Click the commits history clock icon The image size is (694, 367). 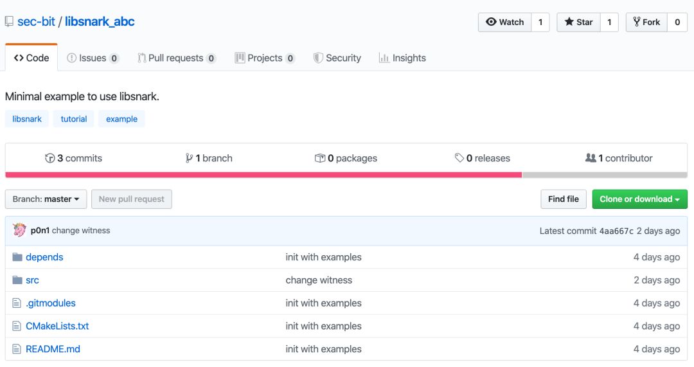click(49, 158)
